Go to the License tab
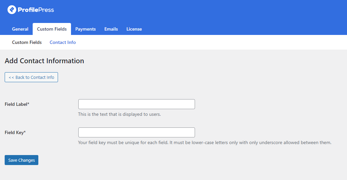347x180 pixels. click(134, 29)
